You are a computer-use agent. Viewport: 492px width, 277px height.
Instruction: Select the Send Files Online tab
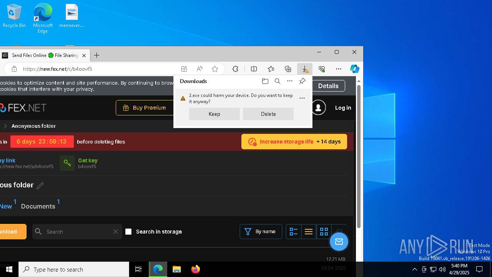(44, 55)
